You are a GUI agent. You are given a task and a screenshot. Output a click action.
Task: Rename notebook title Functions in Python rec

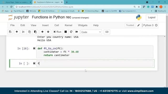(51, 17)
